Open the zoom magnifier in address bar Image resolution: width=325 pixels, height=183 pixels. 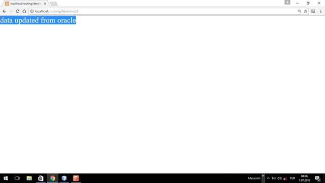click(x=299, y=11)
